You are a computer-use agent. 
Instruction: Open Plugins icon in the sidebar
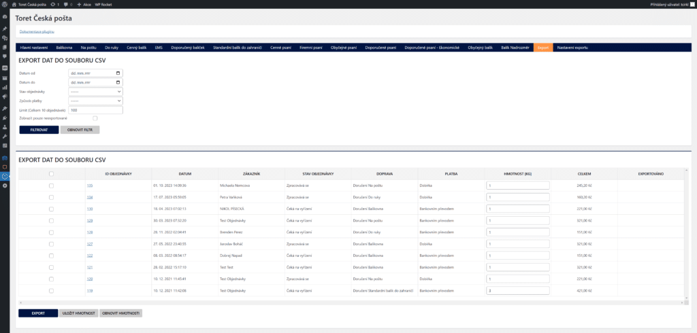click(x=5, y=118)
